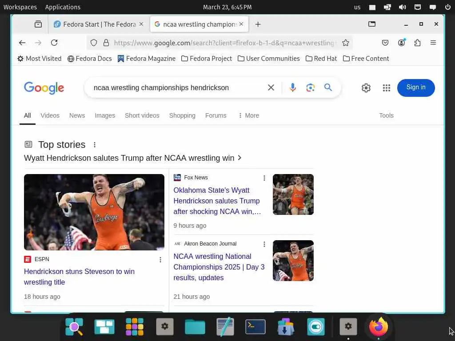
Task: Click the browser address bar URL
Action: click(x=225, y=43)
